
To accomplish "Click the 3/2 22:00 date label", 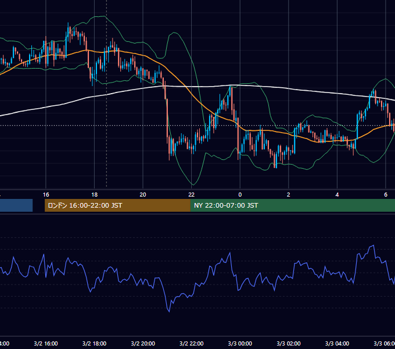I will pyautogui.click(x=192, y=343).
